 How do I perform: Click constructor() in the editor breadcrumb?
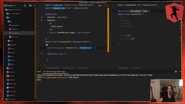click(x=68, y=68)
